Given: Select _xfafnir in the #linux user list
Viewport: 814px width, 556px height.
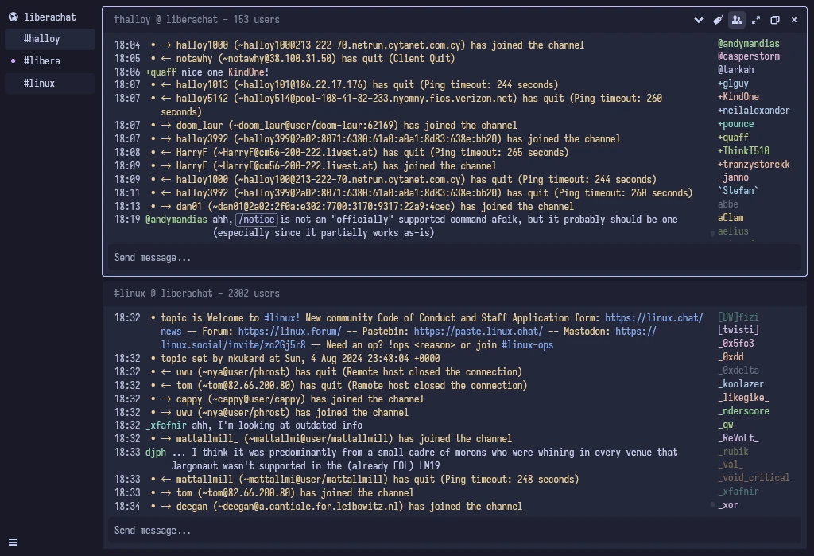Looking at the screenshot, I should click(x=738, y=491).
